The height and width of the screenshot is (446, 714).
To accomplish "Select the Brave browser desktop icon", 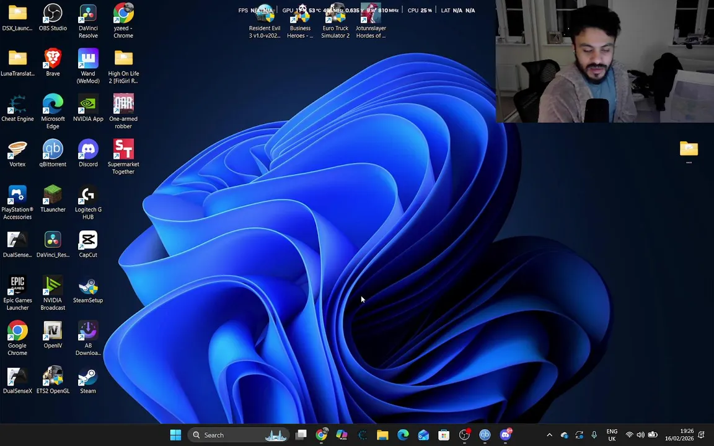I will pos(53,63).
